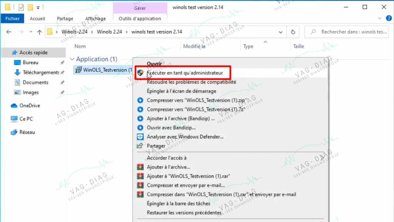Select Résoudre les problèmes de compatibilité

[x=192, y=82]
